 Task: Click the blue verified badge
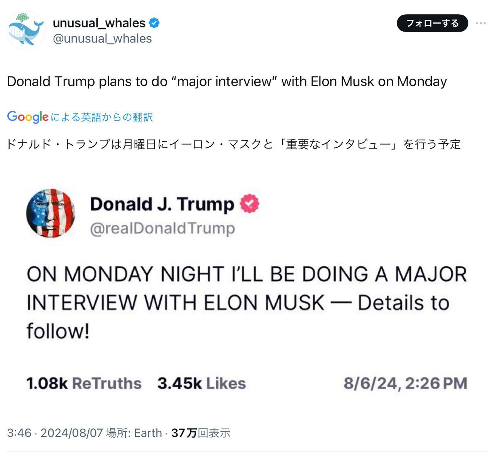[154, 23]
